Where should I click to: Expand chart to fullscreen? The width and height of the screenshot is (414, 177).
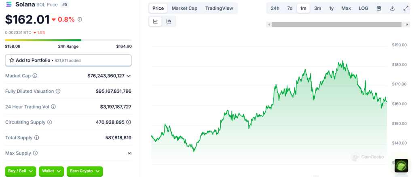pyautogui.click(x=406, y=8)
